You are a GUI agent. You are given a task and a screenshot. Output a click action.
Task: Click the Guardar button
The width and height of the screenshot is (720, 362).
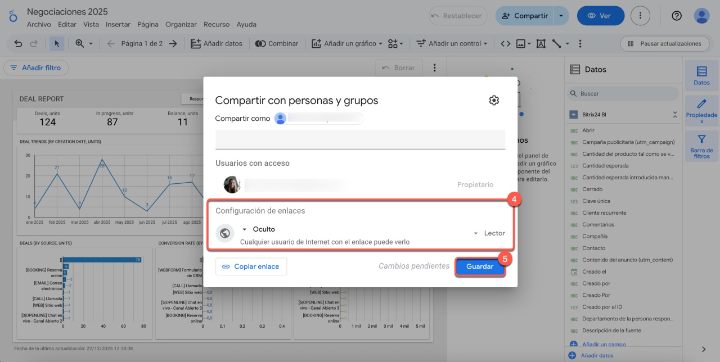pos(480,266)
